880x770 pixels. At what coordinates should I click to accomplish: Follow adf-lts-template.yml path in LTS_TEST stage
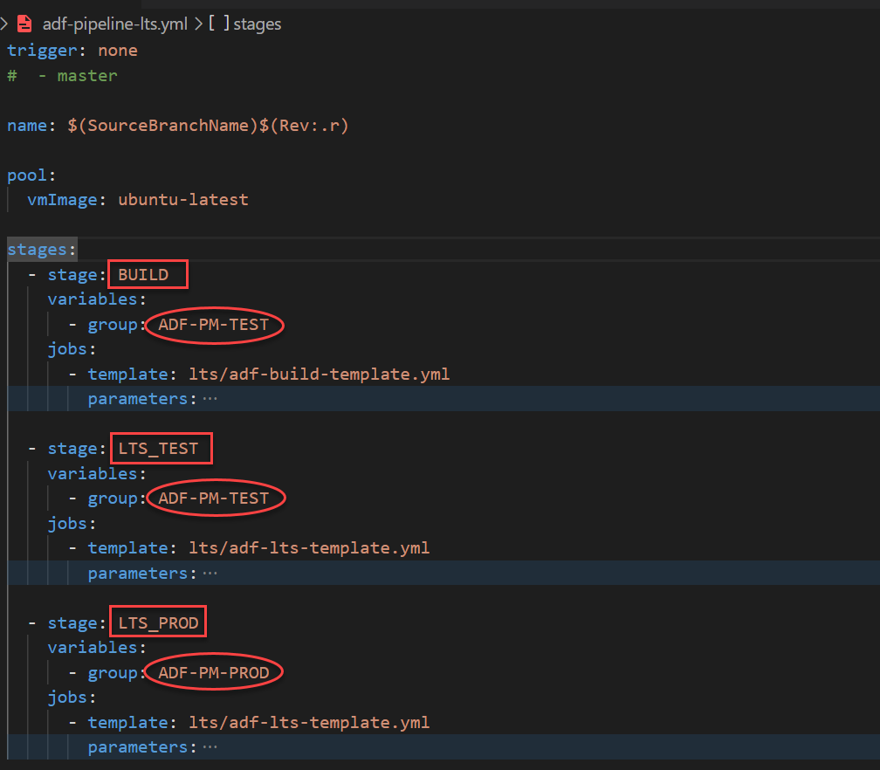tap(309, 548)
